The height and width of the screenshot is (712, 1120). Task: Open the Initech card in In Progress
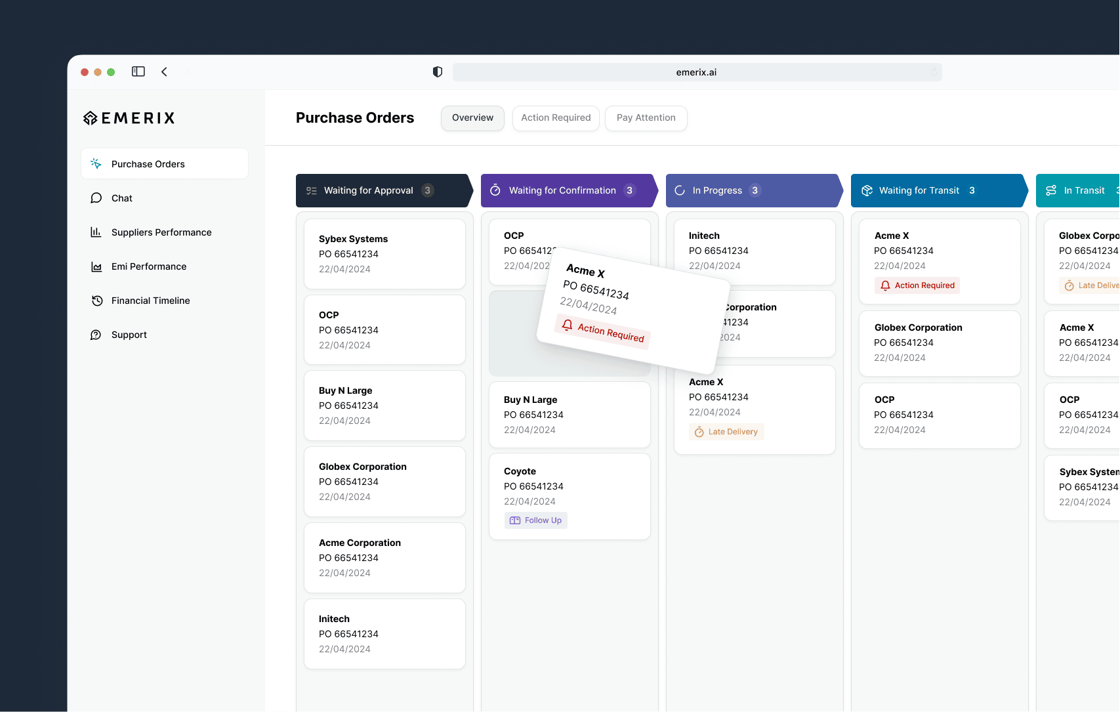755,252
